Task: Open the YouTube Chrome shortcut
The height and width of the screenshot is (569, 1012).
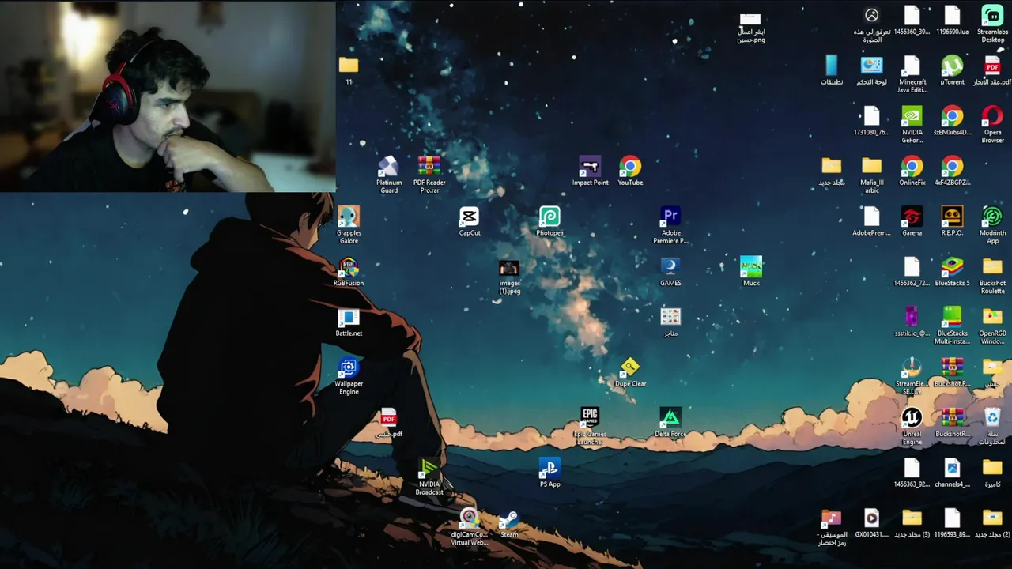Action: (630, 171)
